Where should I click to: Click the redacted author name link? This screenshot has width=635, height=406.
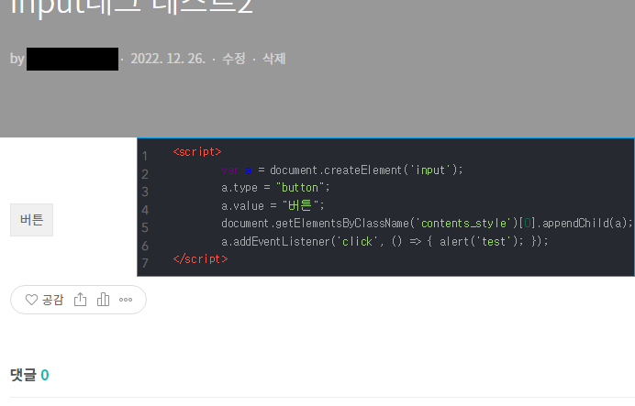coord(72,59)
